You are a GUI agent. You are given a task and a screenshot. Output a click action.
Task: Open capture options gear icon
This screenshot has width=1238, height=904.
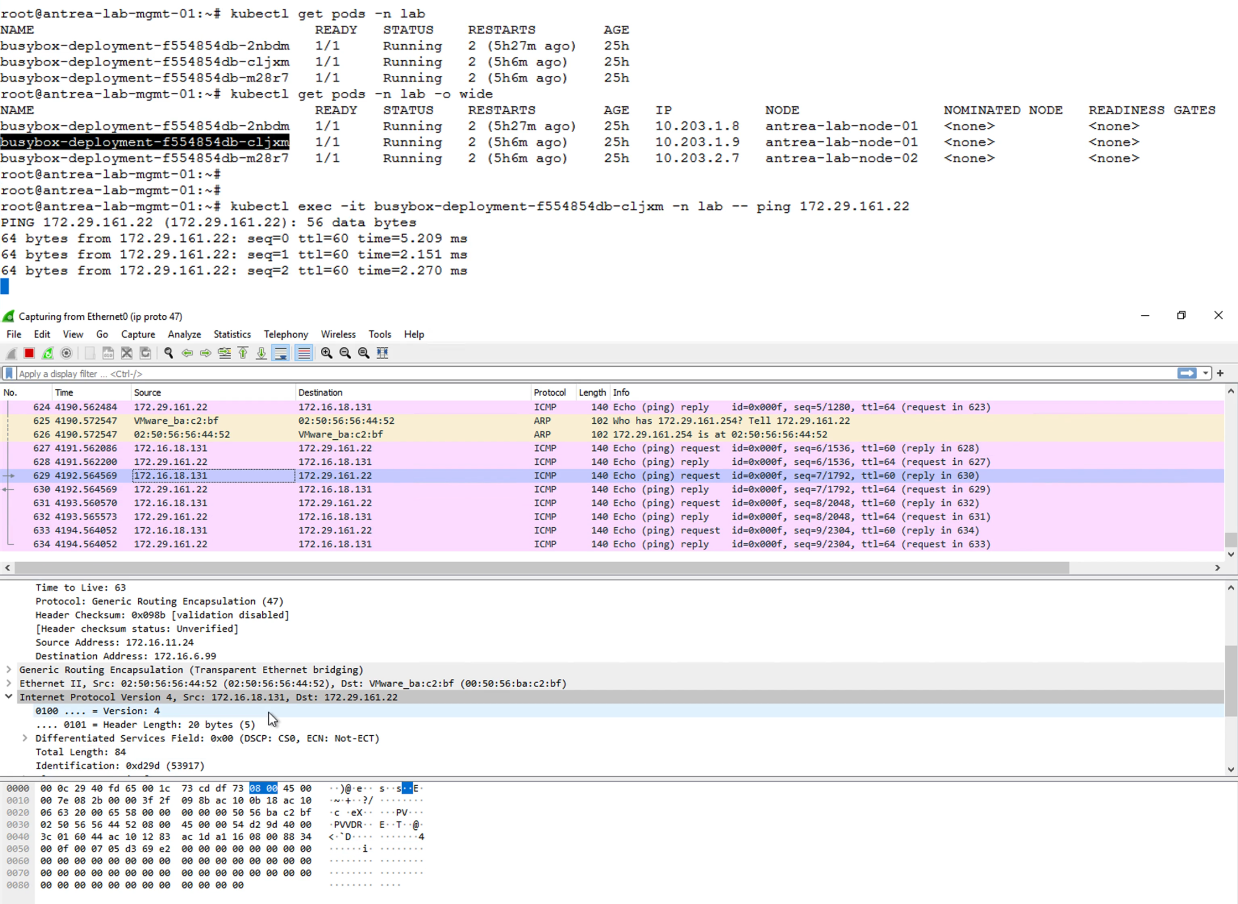(66, 353)
